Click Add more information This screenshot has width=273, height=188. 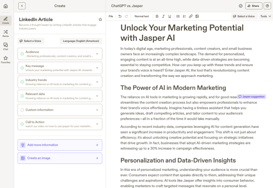click(60, 145)
